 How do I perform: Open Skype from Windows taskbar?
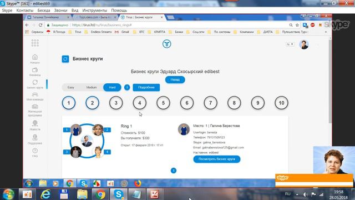click(x=118, y=194)
